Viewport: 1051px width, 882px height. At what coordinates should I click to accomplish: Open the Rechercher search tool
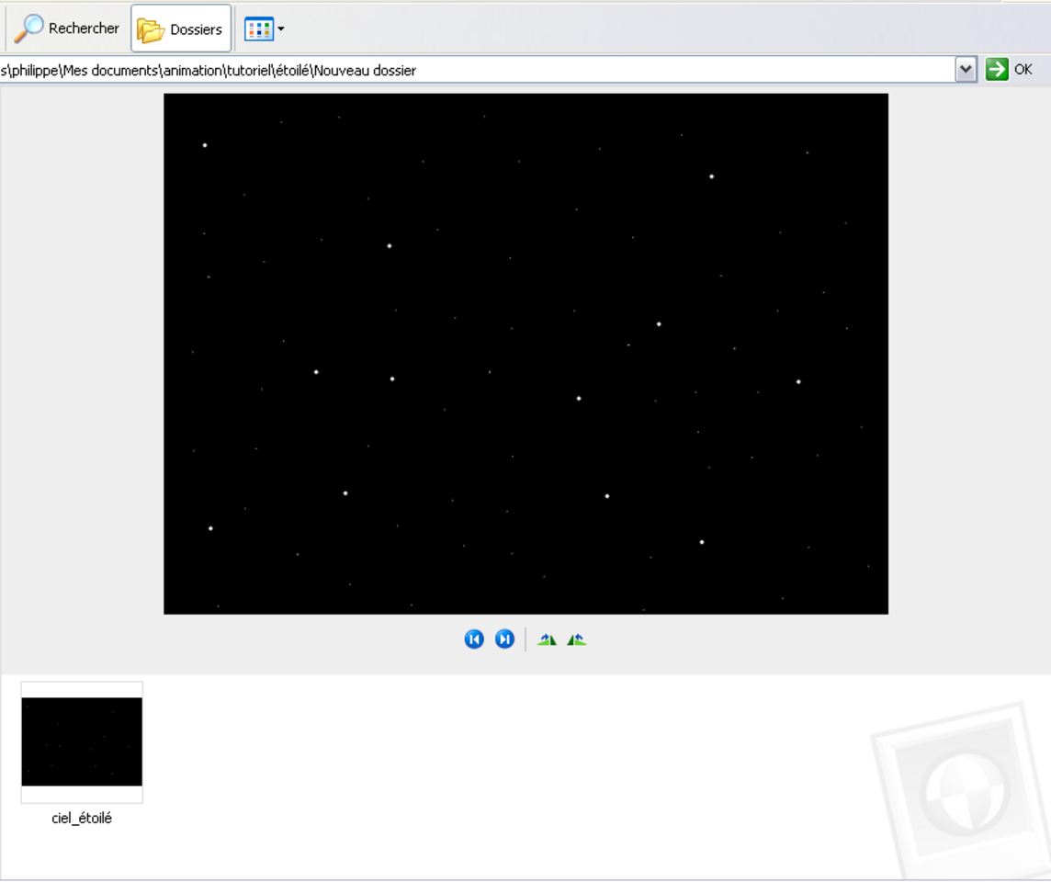click(x=66, y=28)
